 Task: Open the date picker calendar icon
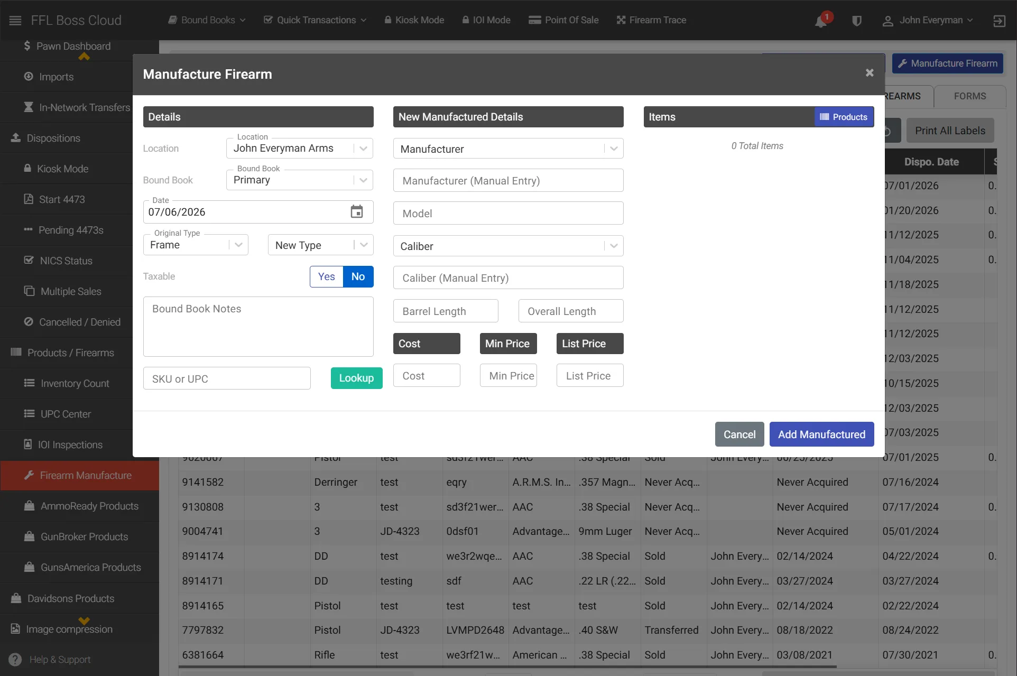tap(357, 212)
